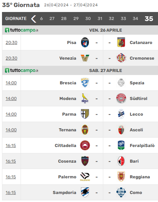Select the Sampdoria crest
The image size is (158, 202).
click(x=85, y=192)
